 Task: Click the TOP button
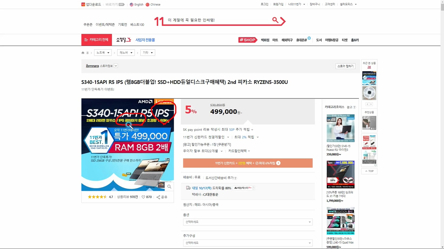[x=369, y=171]
